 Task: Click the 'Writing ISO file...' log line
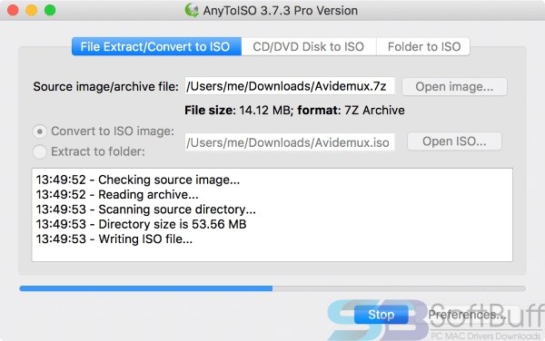pos(114,239)
